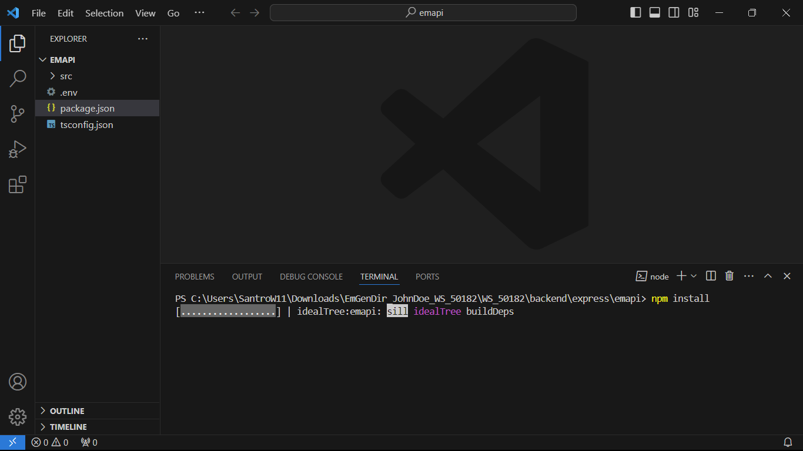Screen dimensions: 803x451
Task: Open notifications bell
Action: point(788,442)
